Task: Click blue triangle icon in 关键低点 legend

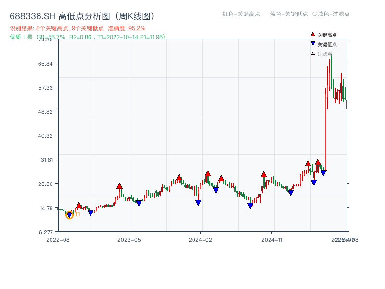Action: 313,44
